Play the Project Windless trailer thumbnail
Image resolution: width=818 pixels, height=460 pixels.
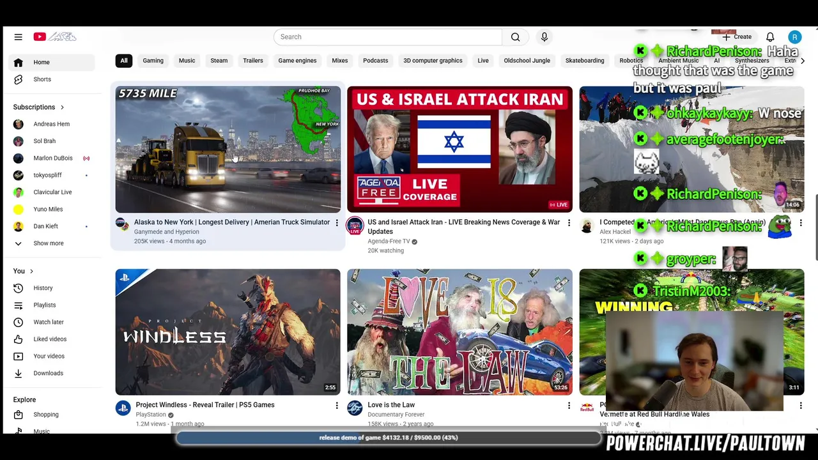tap(228, 332)
